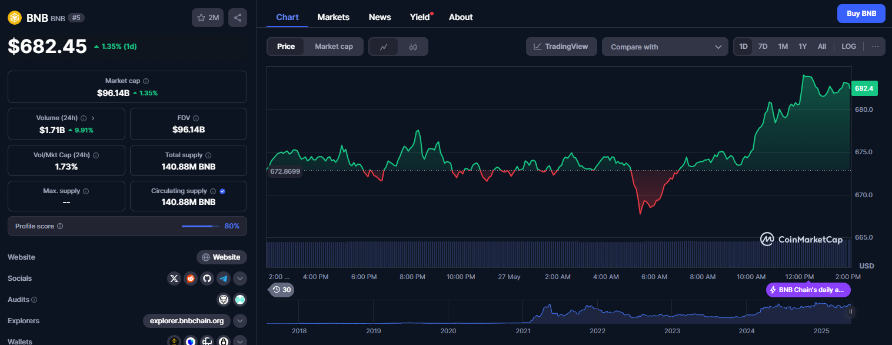The image size is (892, 345).
Task: Click the 1.35% (1d) price change
Action: click(115, 47)
